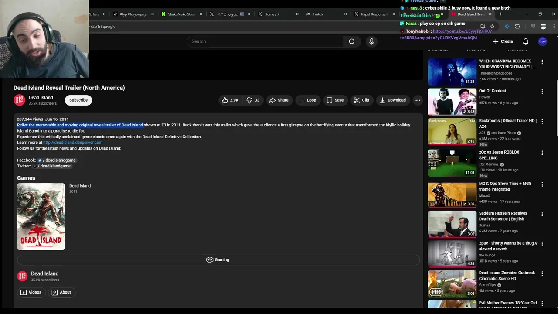The image size is (558, 314).
Task: Open TonyNairobi's youtu.be chat link
Action: pyautogui.click(x=446, y=34)
